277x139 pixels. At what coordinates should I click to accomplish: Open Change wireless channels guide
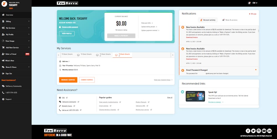tap(107, 110)
